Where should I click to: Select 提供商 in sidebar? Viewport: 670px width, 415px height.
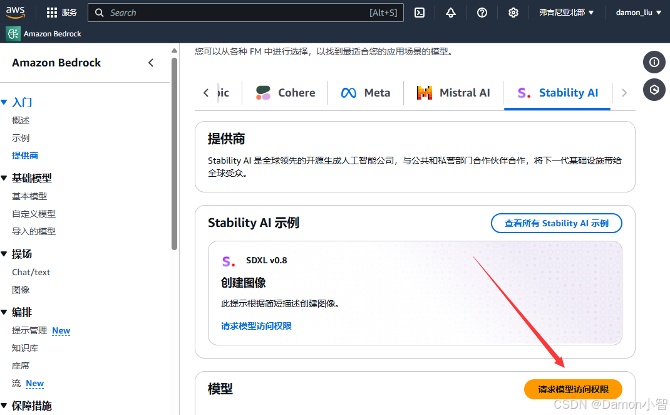coord(25,155)
